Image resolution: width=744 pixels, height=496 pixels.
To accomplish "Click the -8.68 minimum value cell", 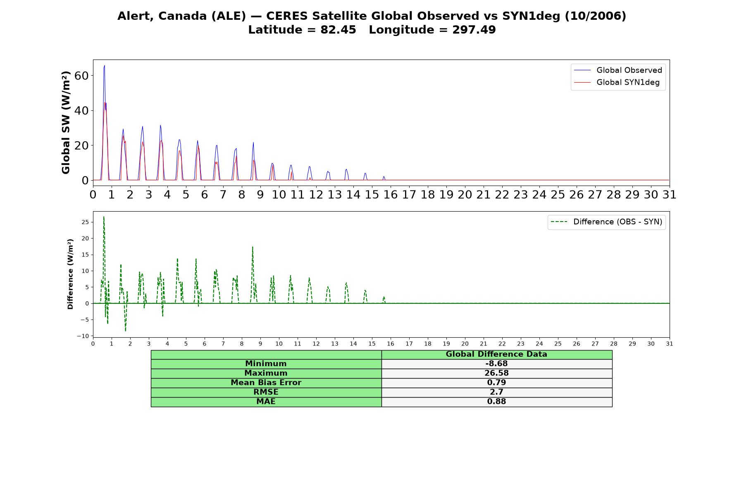I will point(497,364).
